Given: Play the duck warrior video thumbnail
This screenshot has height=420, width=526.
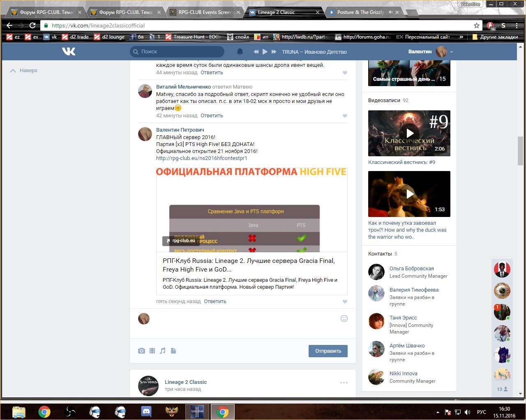Looking at the screenshot, I should pyautogui.click(x=409, y=194).
